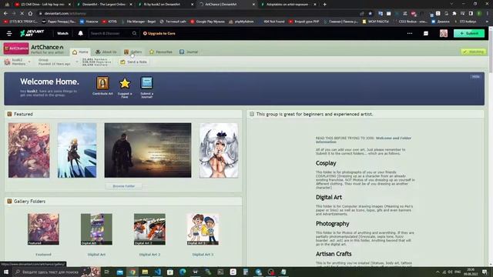Screen dimensions: 493x277
Task: Click the Featured section header icon
Action: [x=9, y=114]
